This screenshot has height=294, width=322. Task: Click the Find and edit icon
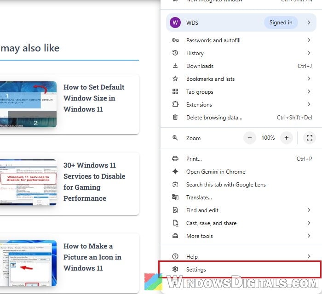(175, 210)
